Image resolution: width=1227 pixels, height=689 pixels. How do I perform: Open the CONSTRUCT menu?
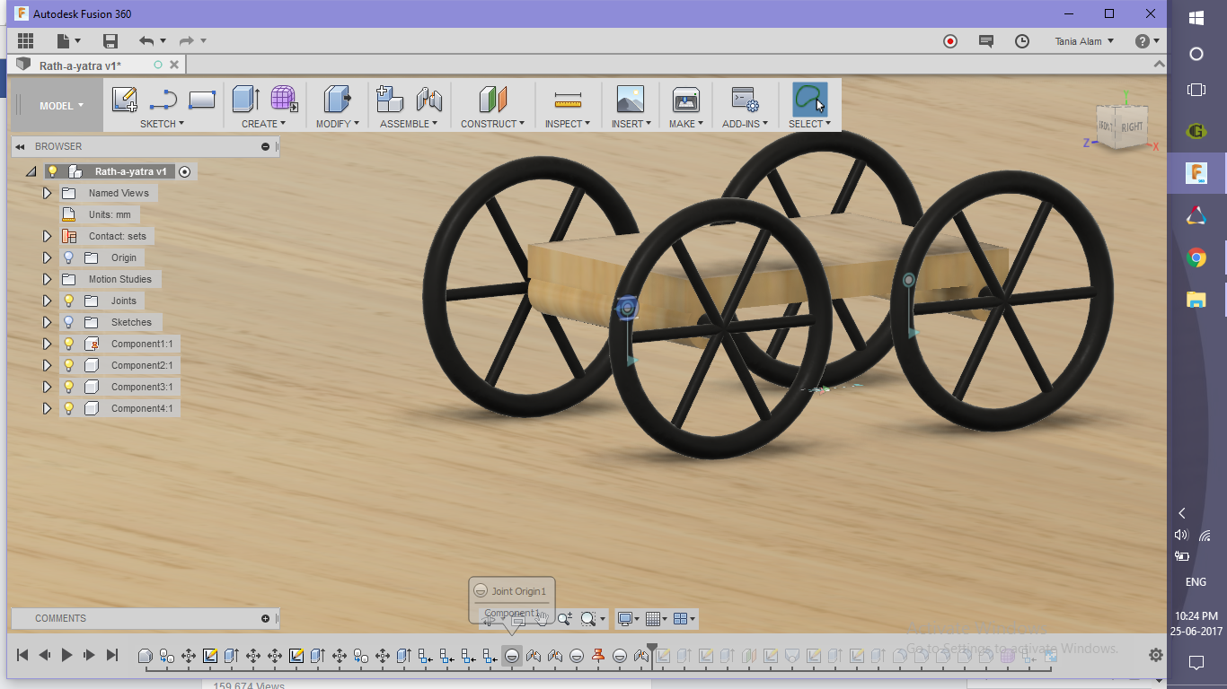pyautogui.click(x=492, y=124)
